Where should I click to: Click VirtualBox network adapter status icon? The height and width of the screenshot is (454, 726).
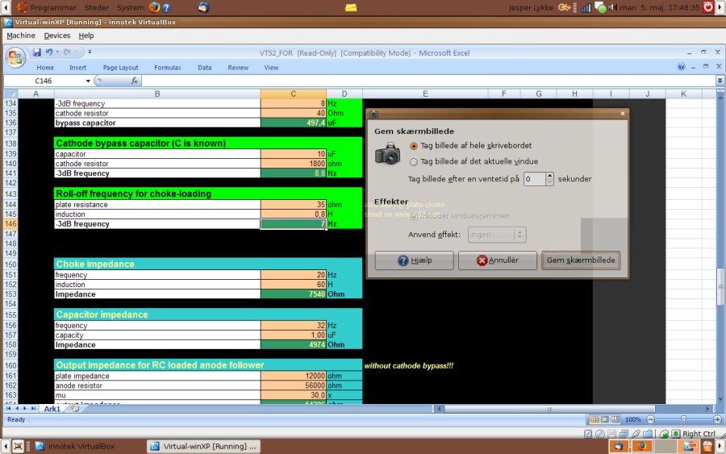[x=624, y=434]
